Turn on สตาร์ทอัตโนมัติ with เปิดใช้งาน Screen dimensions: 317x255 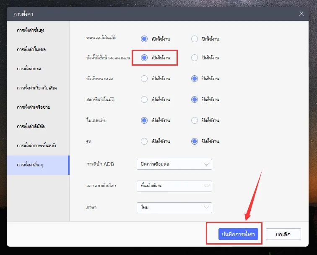tap(144, 99)
